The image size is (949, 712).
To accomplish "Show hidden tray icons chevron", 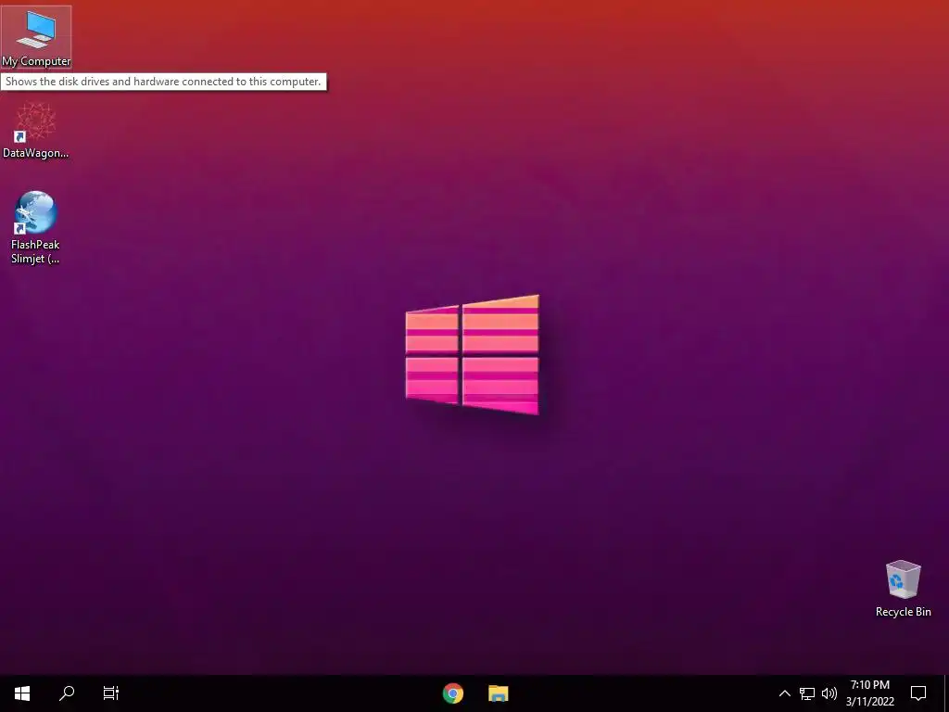I will click(x=784, y=693).
